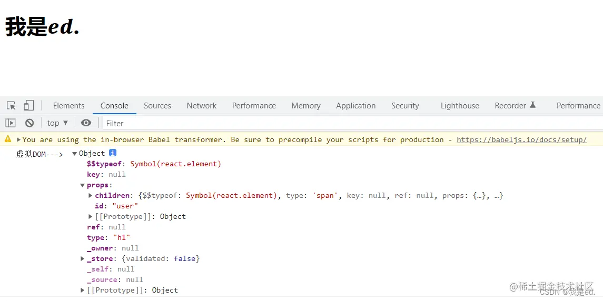Viewport: 603px width, 301px height.
Task: Expand the _store property arrow
Action: coord(82,259)
